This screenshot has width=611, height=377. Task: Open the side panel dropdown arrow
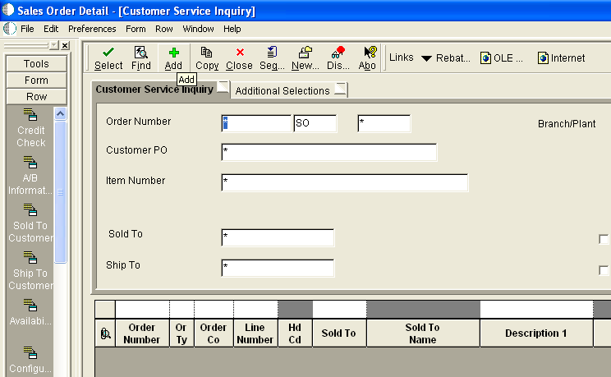point(53,45)
